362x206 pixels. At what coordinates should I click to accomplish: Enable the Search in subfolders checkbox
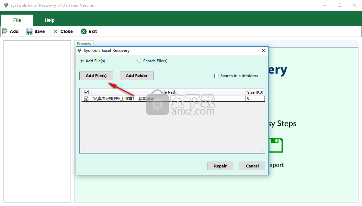[x=217, y=76]
